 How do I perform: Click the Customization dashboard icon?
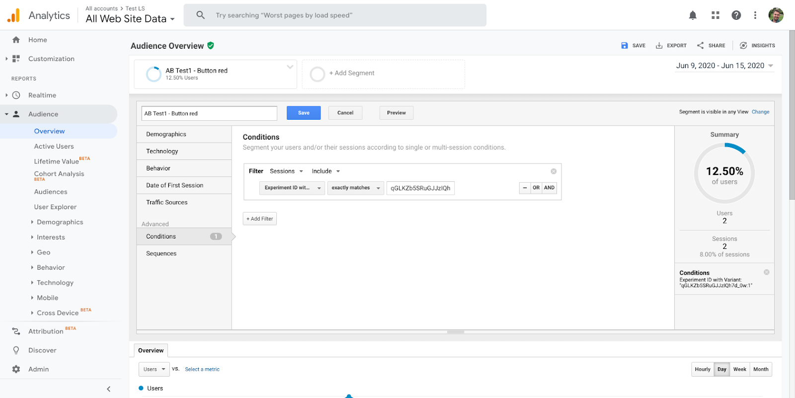16,59
